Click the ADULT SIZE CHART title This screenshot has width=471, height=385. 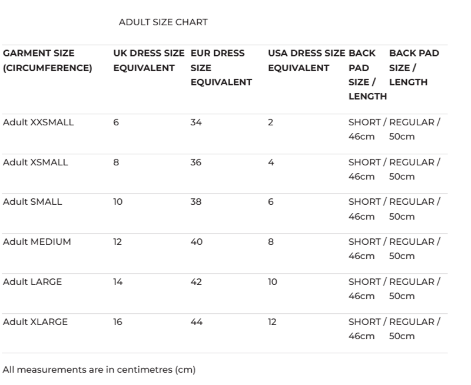163,22
